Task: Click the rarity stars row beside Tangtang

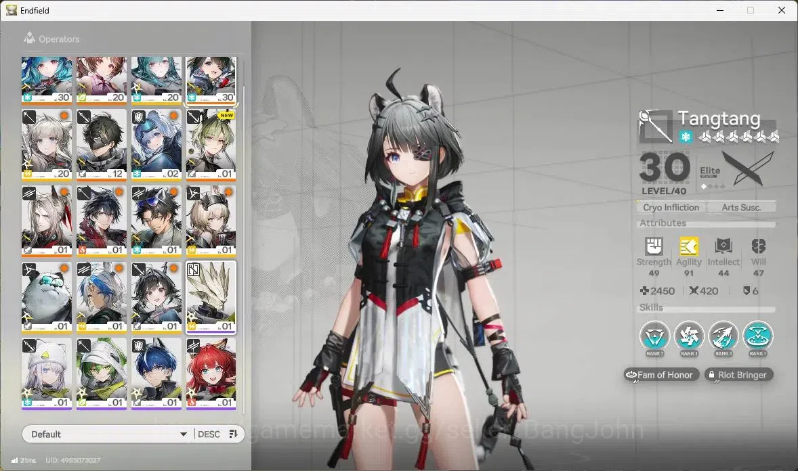Action: pos(738,136)
